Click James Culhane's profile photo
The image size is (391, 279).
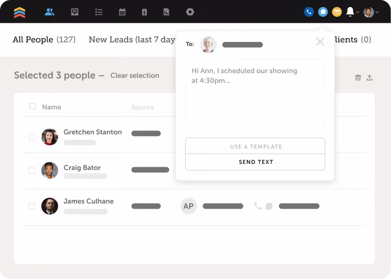coord(49,206)
